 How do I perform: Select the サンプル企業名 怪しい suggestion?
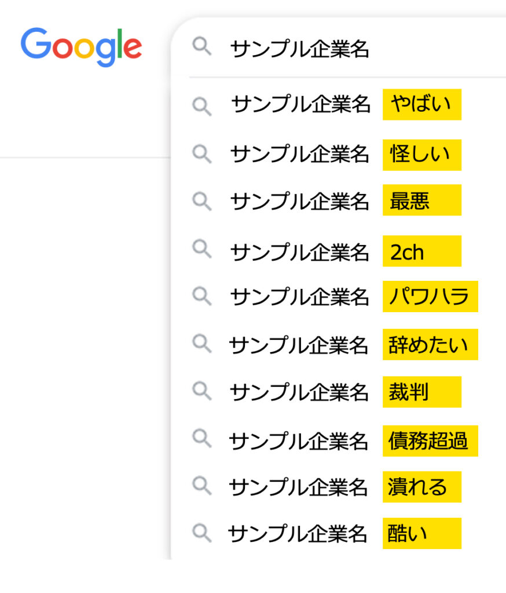pyautogui.click(x=346, y=155)
